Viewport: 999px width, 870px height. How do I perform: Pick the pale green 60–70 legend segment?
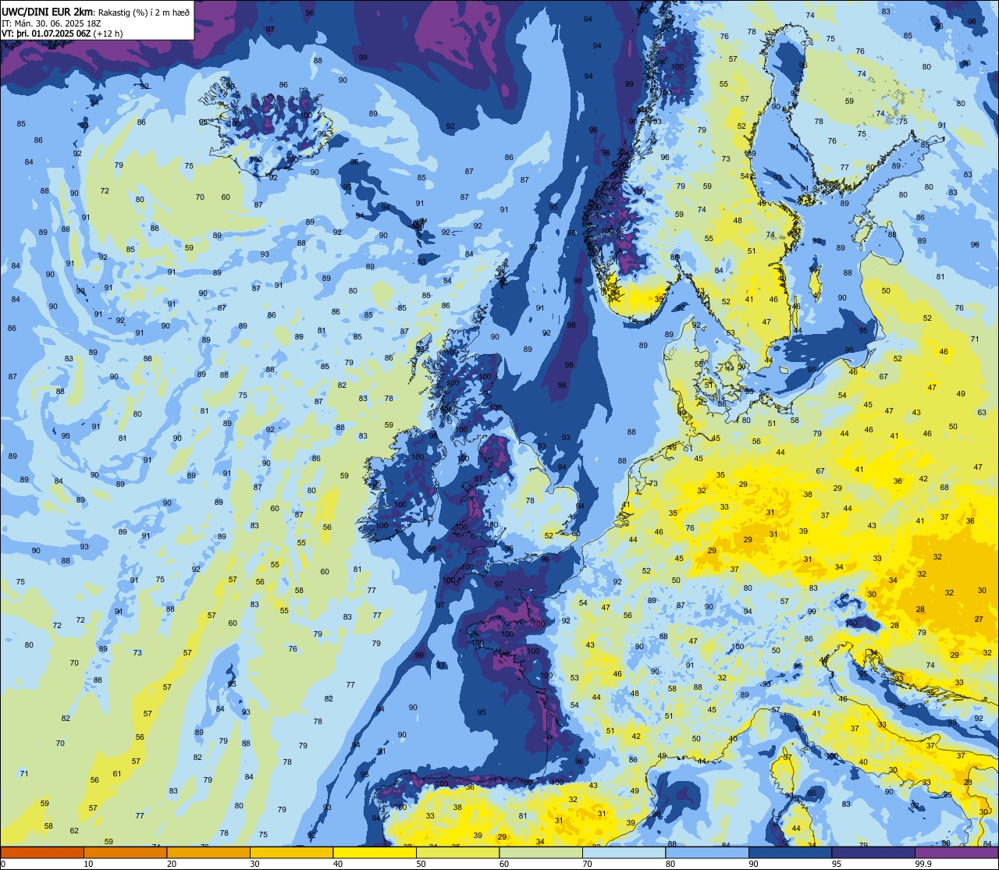(x=541, y=852)
